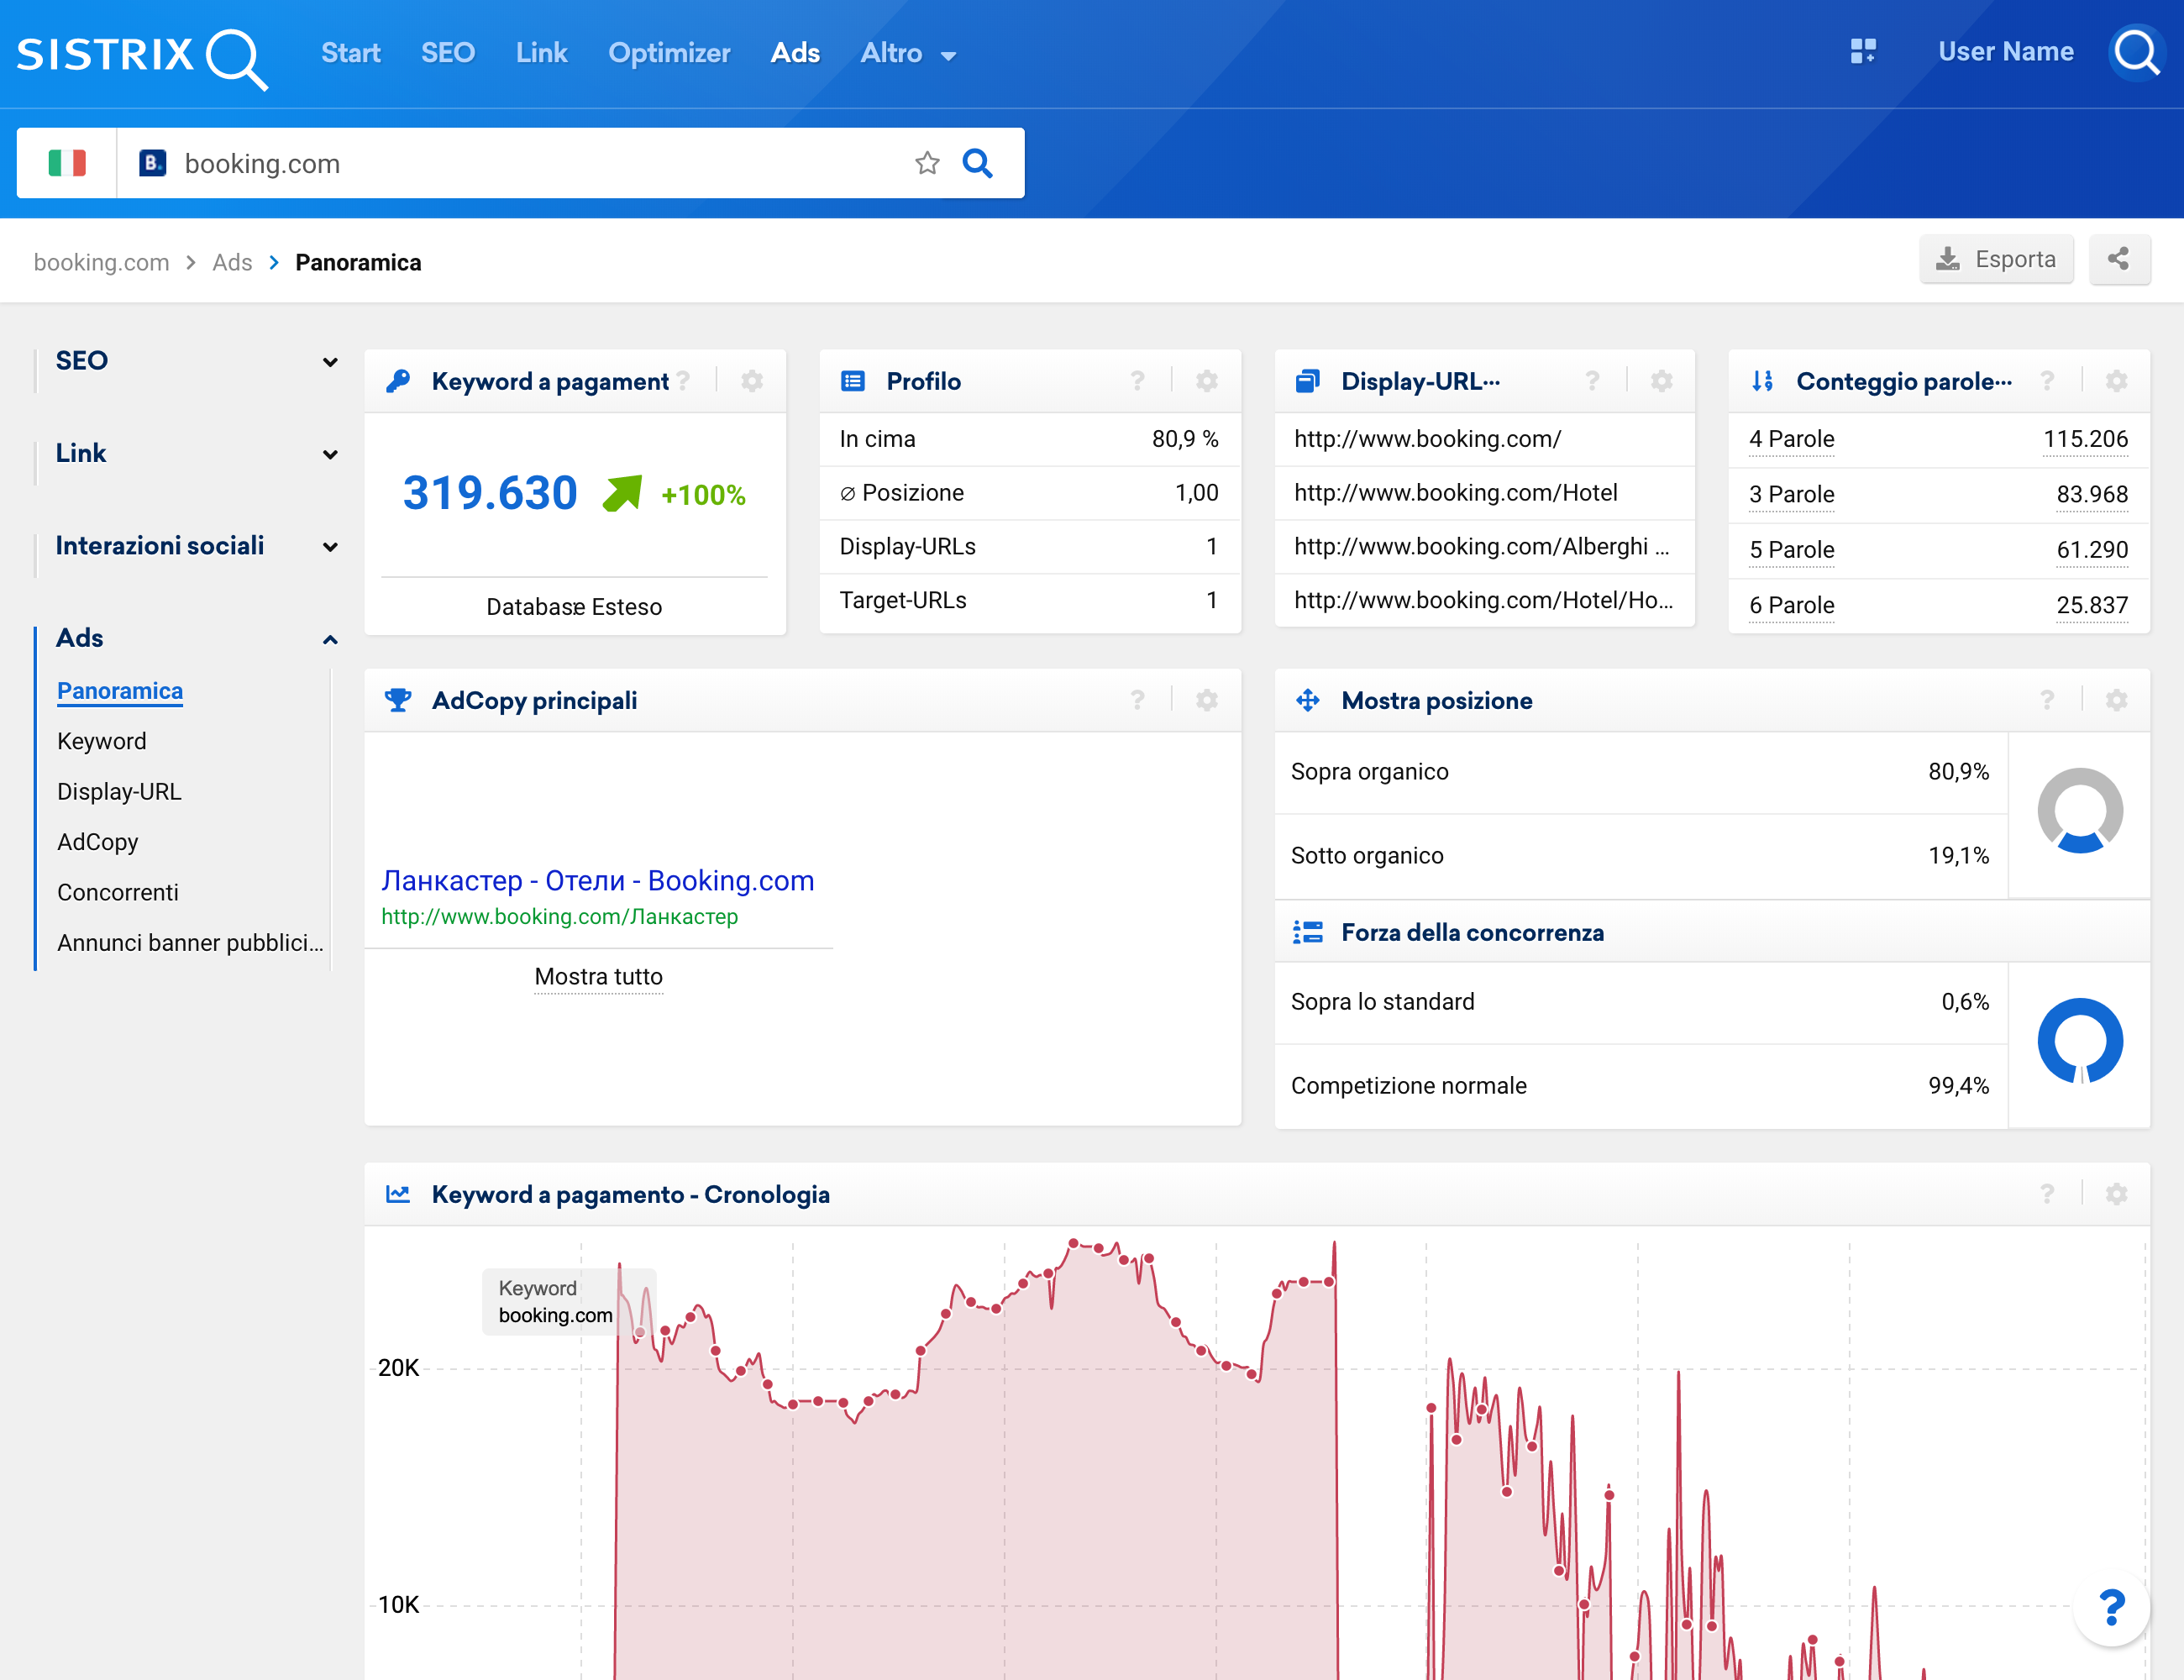Click the SISTRIX logo
The image size is (2184, 1680).
pyautogui.click(x=141, y=57)
